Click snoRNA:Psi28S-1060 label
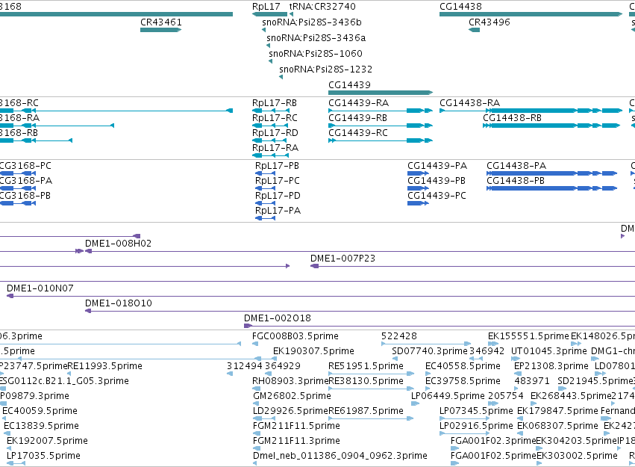635x467 pixels. point(316,54)
